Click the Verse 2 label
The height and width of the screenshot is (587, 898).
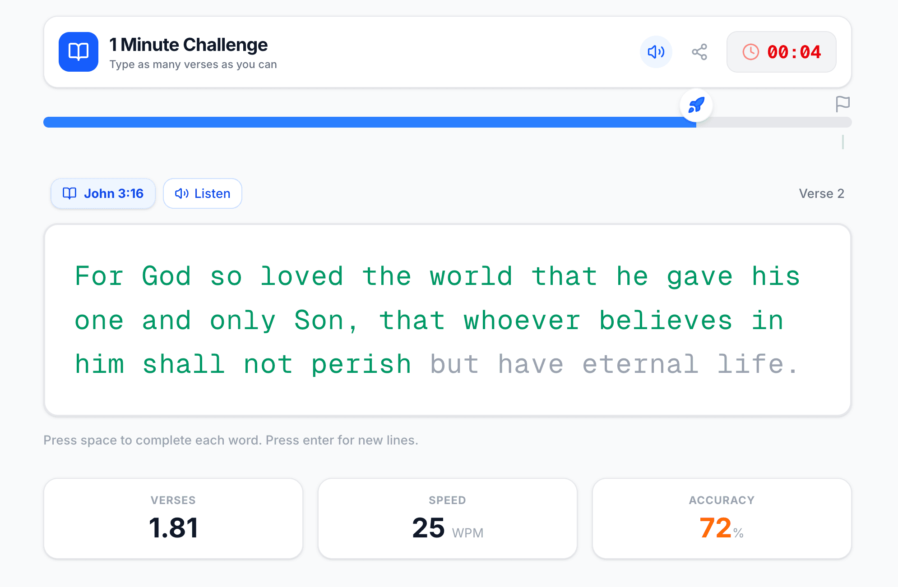(x=822, y=193)
